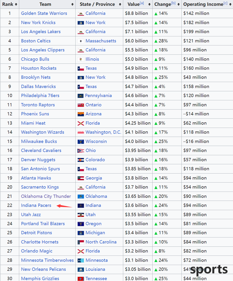The width and height of the screenshot is (233, 281).
Task: Open the Brooklyn Nets link
Action: (36, 77)
